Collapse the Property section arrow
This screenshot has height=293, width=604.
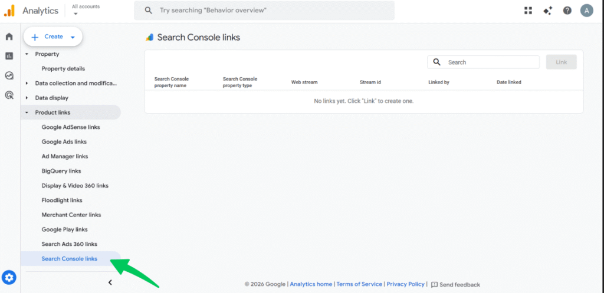tap(27, 54)
